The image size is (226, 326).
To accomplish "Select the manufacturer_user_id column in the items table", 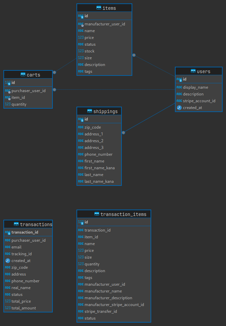I will click(x=105, y=24).
